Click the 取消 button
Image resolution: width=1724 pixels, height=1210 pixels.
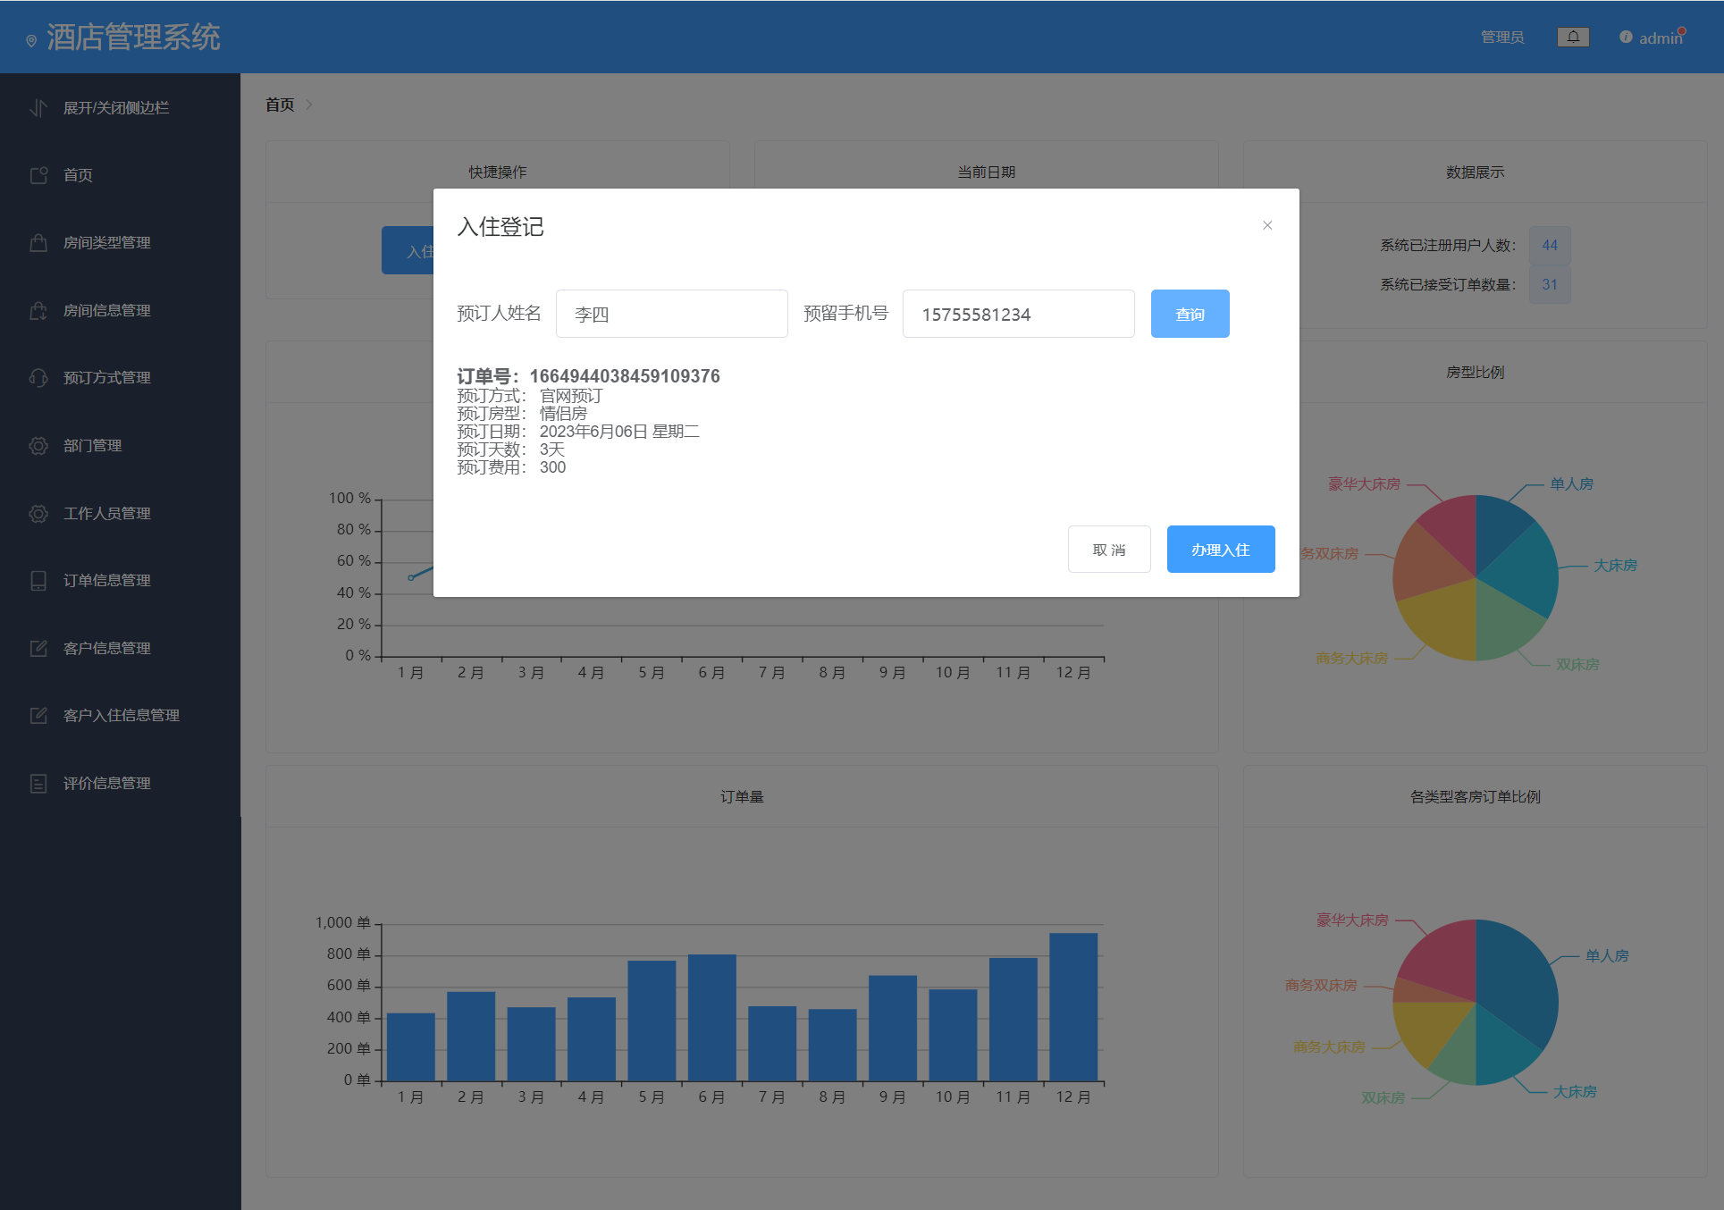tap(1108, 550)
